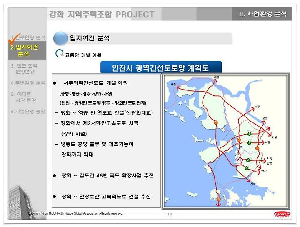
Task: Click the blue sphere next to 입지여건 분석
Action: (60, 38)
